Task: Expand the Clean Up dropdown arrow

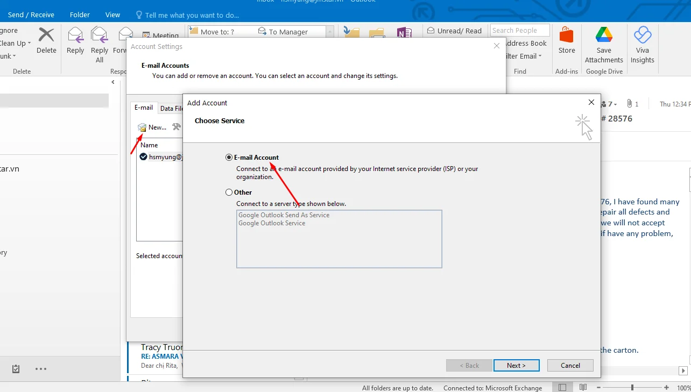Action: tap(29, 44)
